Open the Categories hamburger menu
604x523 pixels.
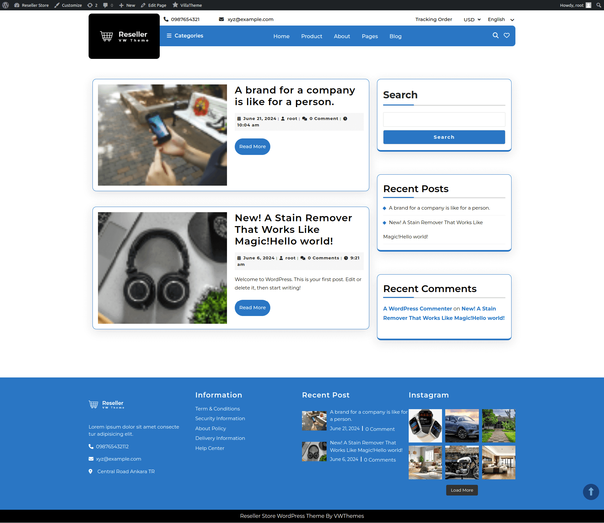[185, 36]
